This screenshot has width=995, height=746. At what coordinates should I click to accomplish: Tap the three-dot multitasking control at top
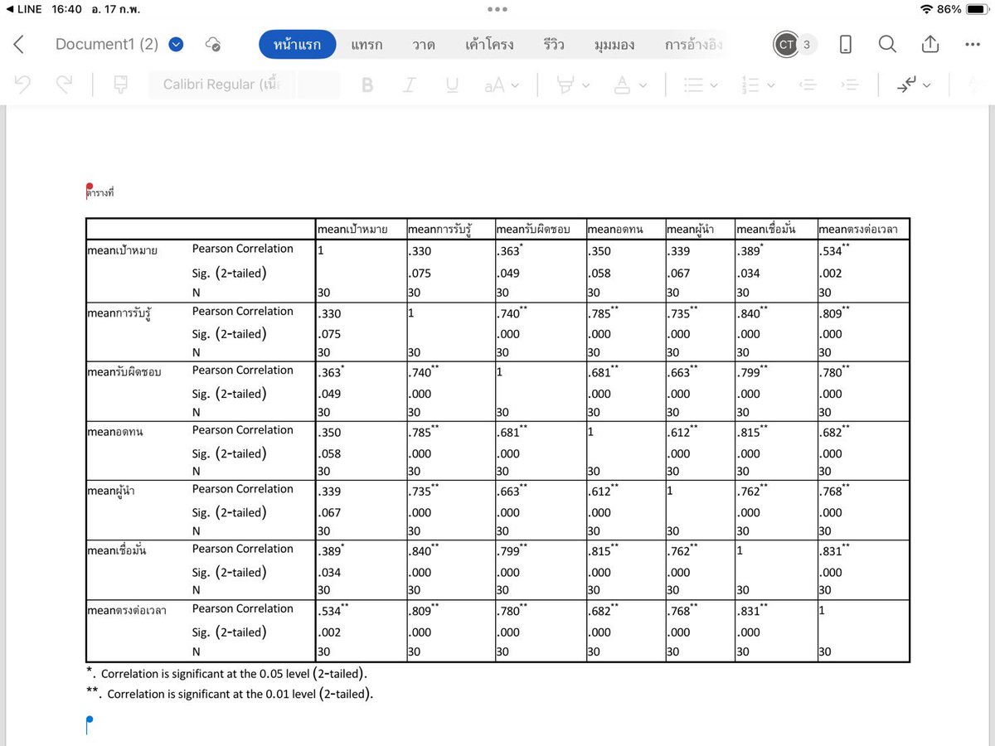pos(498,9)
